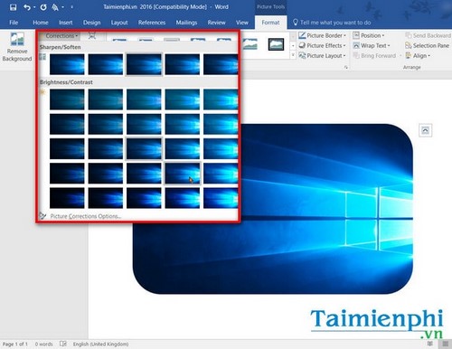The width and height of the screenshot is (452, 349).
Task: Switch to the Design tab
Action: (x=91, y=23)
